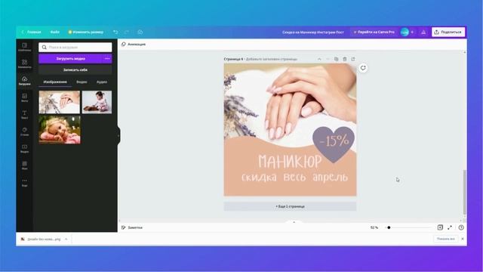Viewport: 483px width, 272px height.
Task: Duplicate page 4 with the copy icon
Action: pos(337,59)
